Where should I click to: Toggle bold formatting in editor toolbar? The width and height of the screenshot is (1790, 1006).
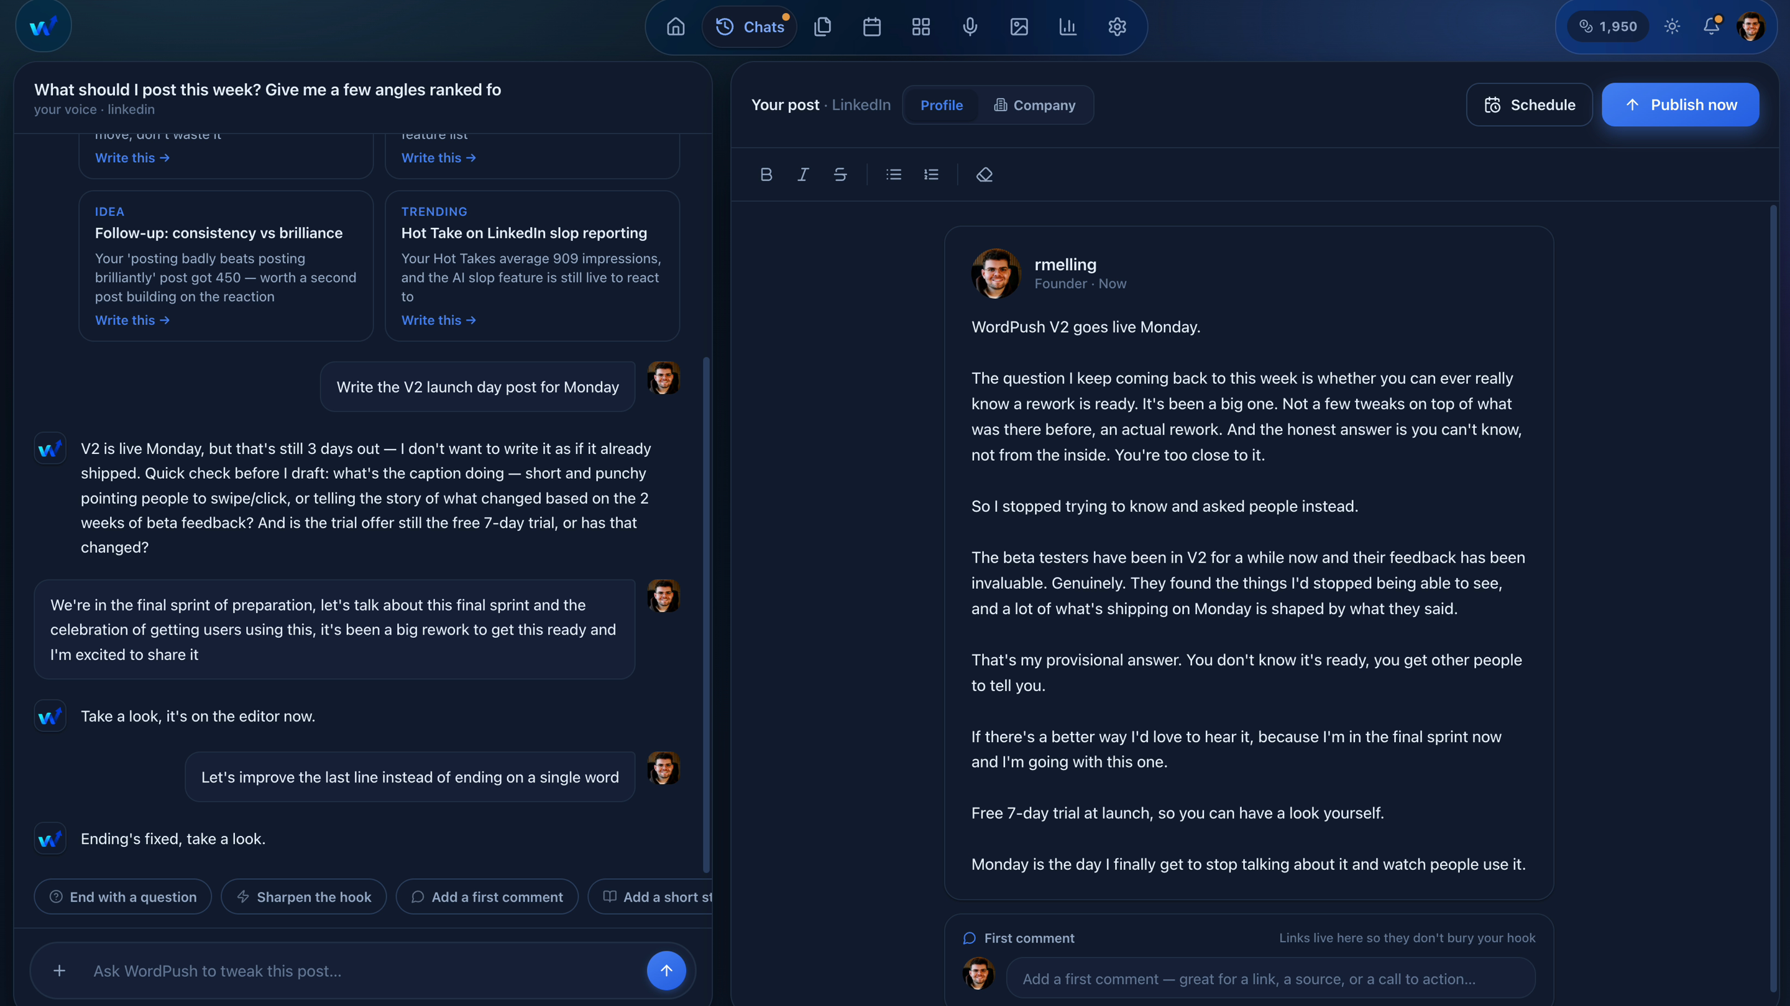click(766, 174)
